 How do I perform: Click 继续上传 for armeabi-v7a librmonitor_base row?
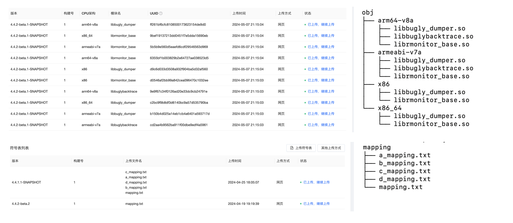[327, 47]
